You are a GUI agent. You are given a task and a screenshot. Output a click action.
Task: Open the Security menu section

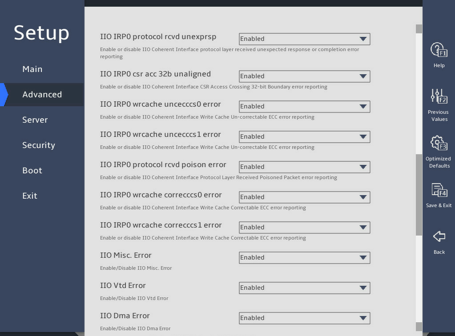tap(39, 145)
